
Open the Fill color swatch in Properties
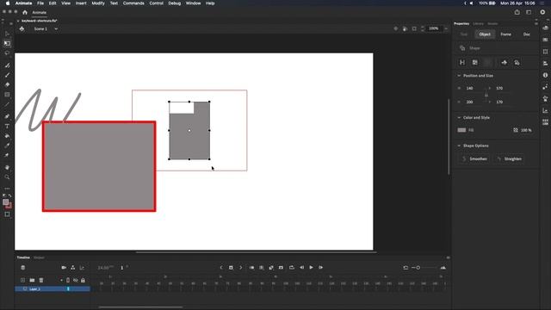click(x=461, y=130)
